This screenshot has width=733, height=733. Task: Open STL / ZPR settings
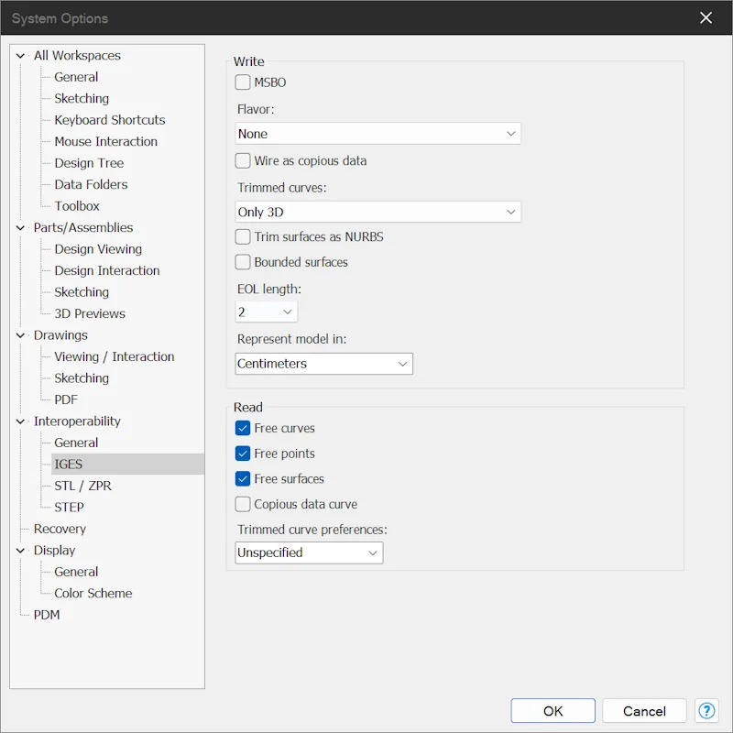[82, 486]
